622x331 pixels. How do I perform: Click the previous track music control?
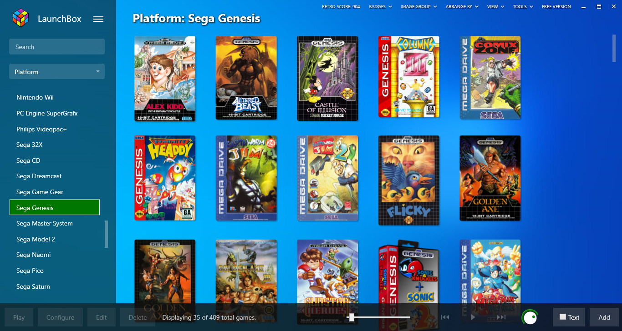(445, 317)
